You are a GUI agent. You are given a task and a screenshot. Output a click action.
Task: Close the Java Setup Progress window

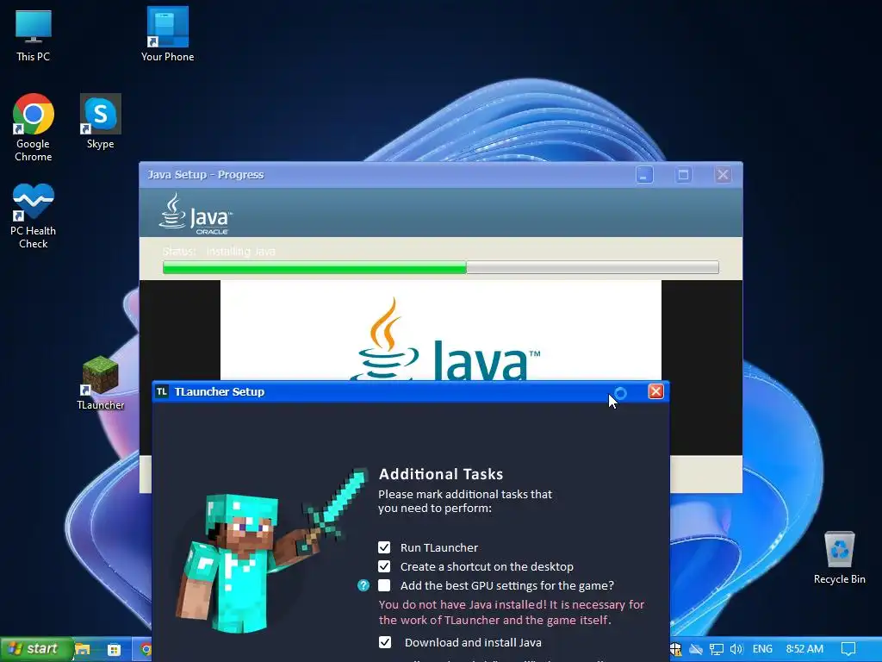click(x=723, y=175)
